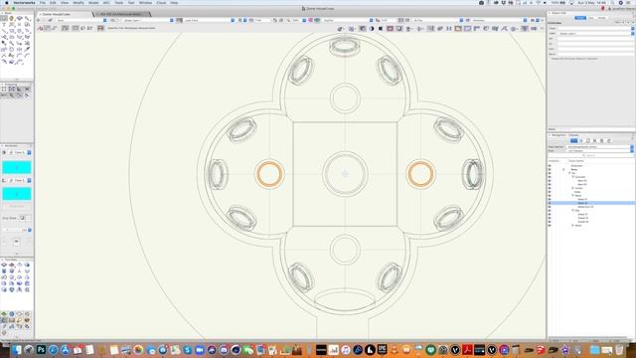The height and width of the screenshot is (358, 636).
Task: Toggle the Drop Shadow checkbox
Action: coord(22,218)
